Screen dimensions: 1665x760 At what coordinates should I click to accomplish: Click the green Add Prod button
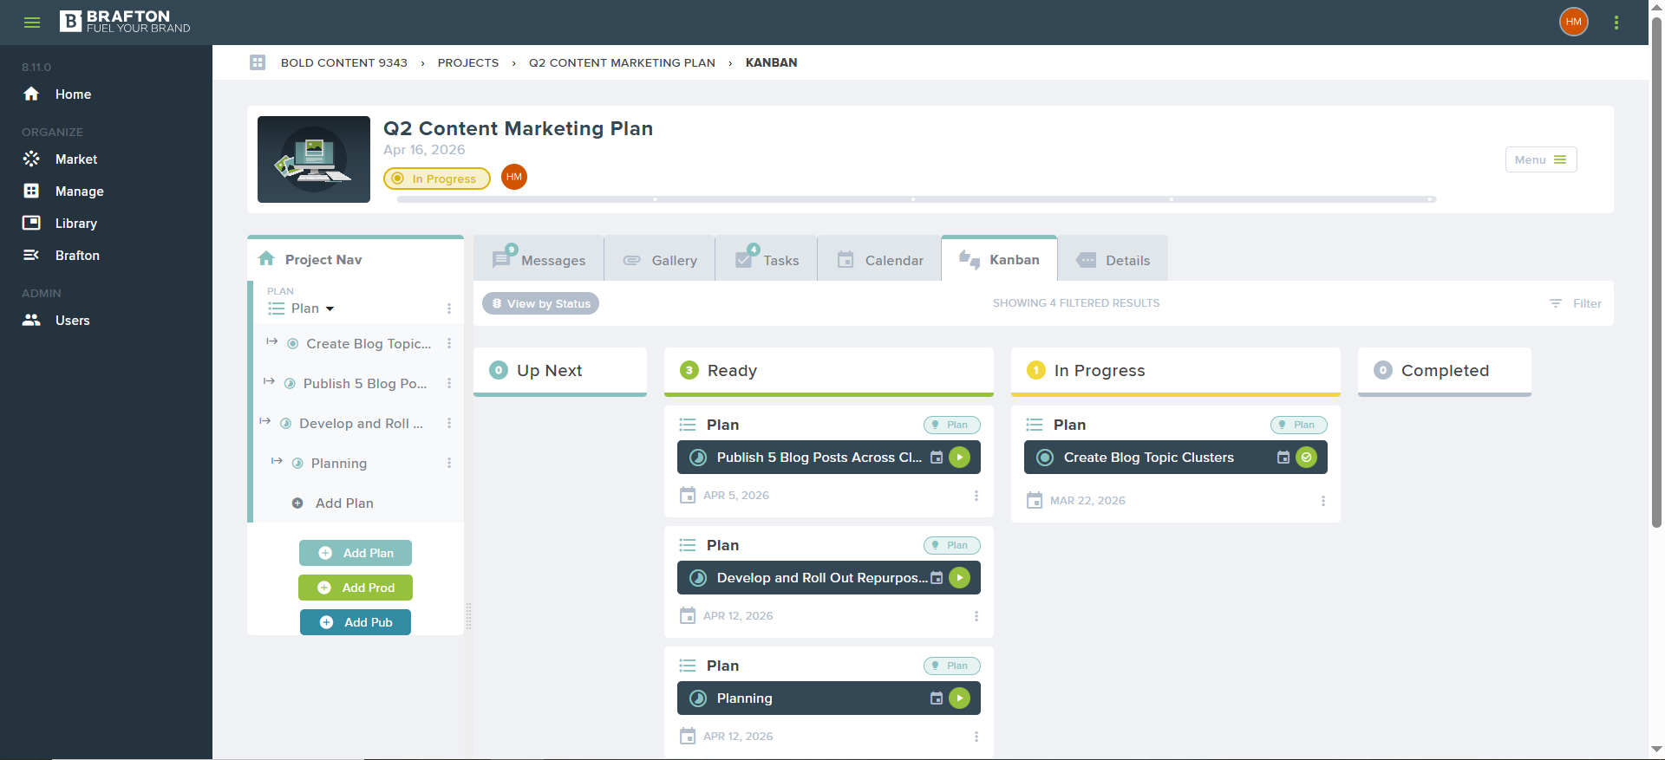(356, 588)
